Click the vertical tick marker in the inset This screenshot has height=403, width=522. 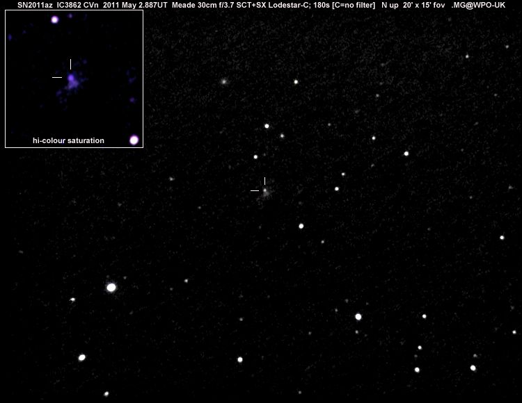pyautogui.click(x=70, y=64)
